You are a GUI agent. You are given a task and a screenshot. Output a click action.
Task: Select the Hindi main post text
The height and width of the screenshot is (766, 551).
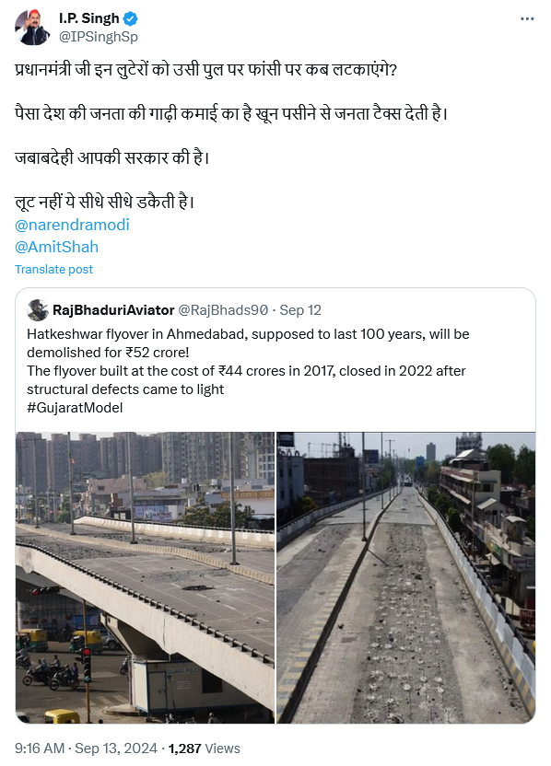[x=230, y=136]
